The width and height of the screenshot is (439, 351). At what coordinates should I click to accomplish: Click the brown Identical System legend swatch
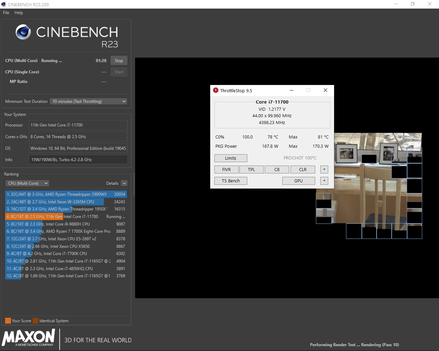(x=35, y=321)
